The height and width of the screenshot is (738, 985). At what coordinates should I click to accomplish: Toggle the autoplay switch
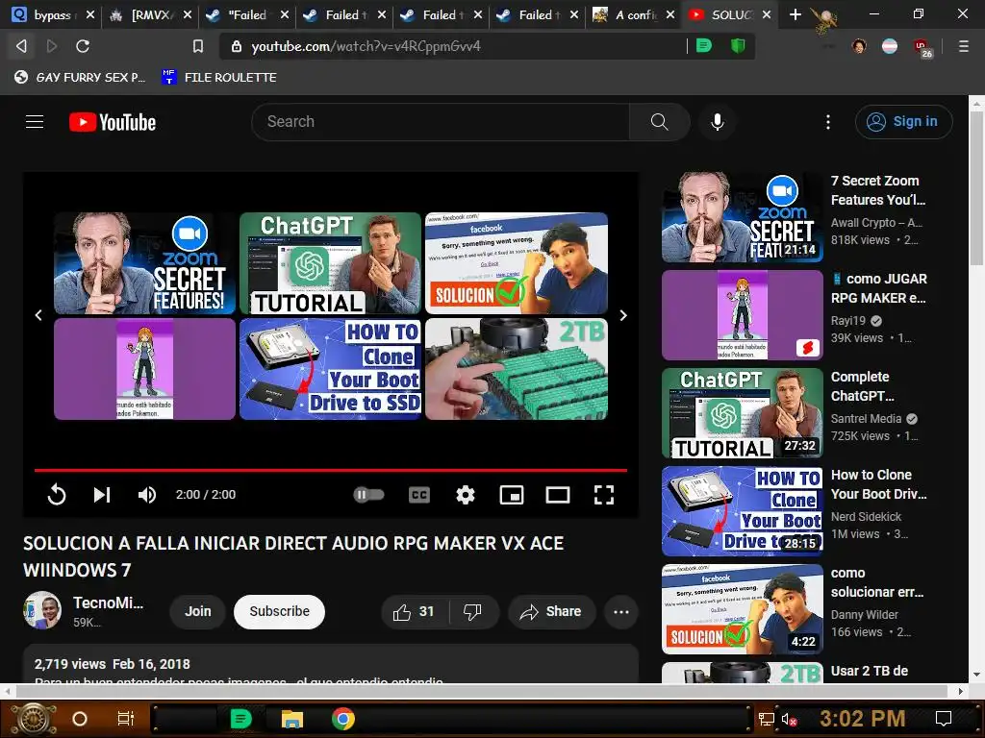click(x=368, y=495)
